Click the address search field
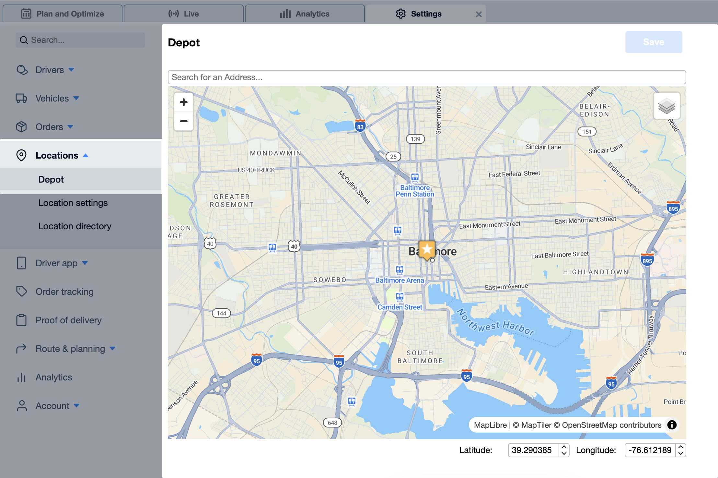718x478 pixels. coord(426,77)
